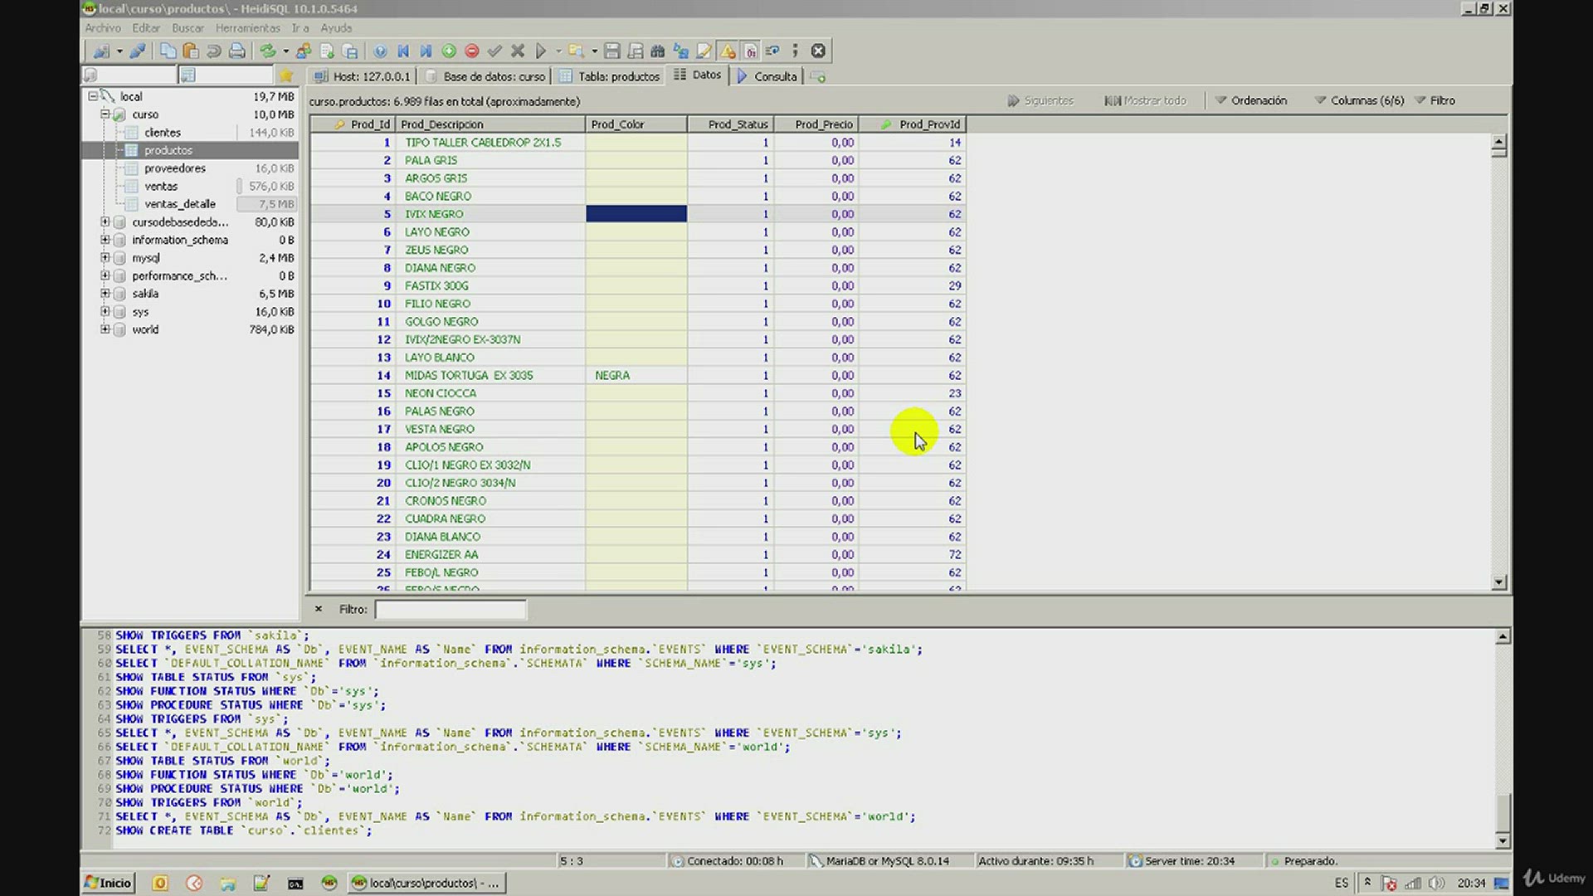Viewport: 1593px width, 896px height.
Task: Click the NEGRA cell in Prod_Color
Action: (636, 376)
